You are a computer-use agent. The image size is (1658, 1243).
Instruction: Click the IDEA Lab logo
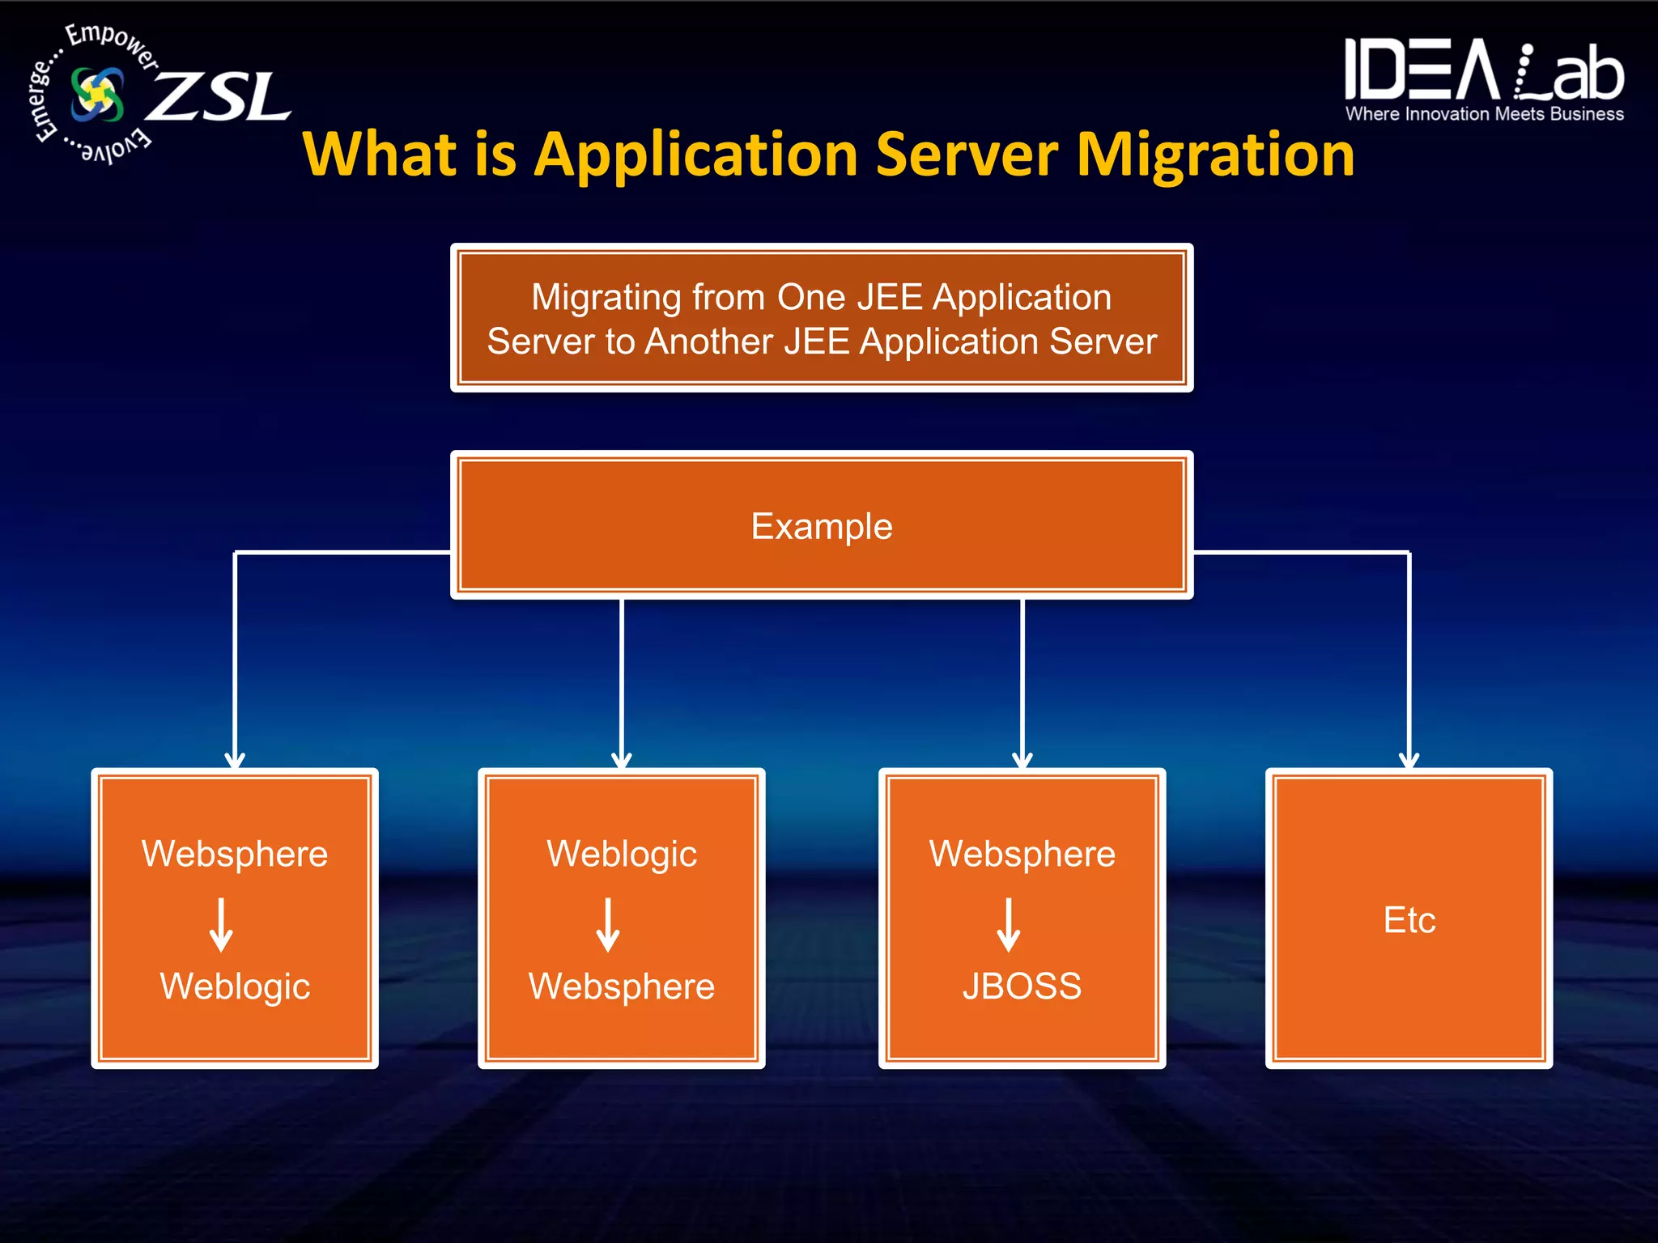(1483, 71)
